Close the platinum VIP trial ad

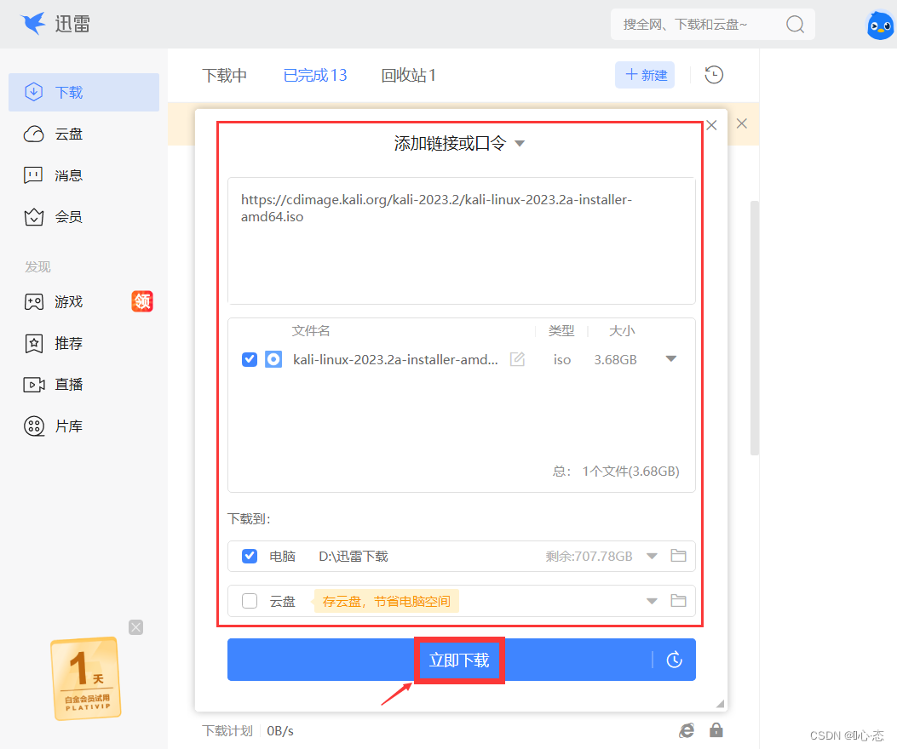point(136,627)
